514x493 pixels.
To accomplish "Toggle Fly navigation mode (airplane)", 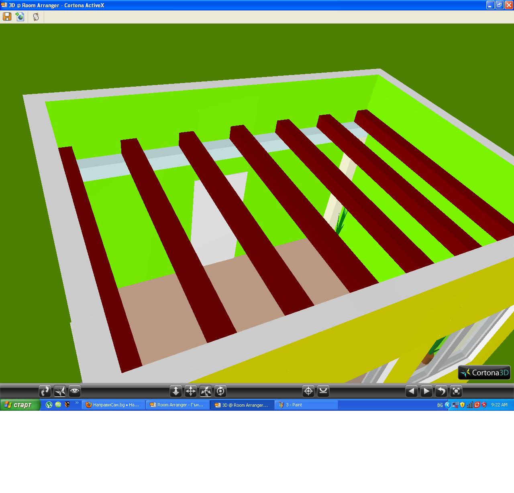I will 60,391.
